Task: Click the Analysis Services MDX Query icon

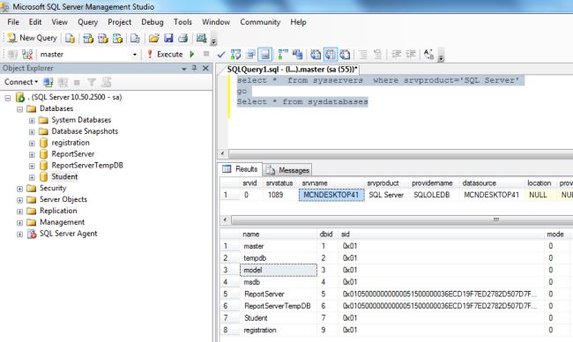Action: tap(88, 38)
